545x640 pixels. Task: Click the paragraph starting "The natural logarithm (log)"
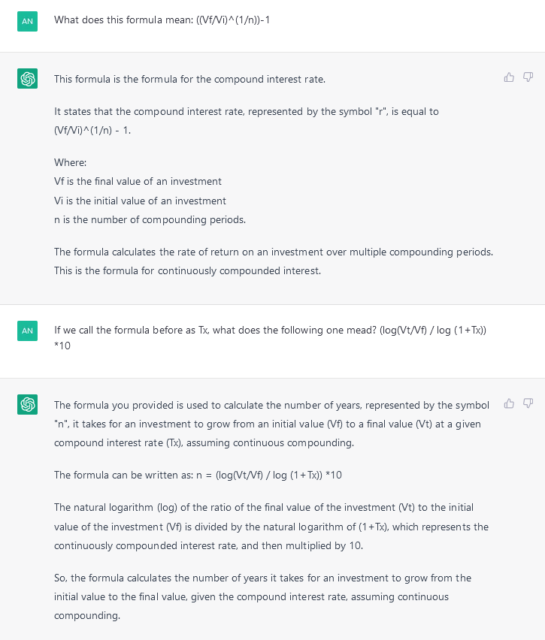click(271, 527)
